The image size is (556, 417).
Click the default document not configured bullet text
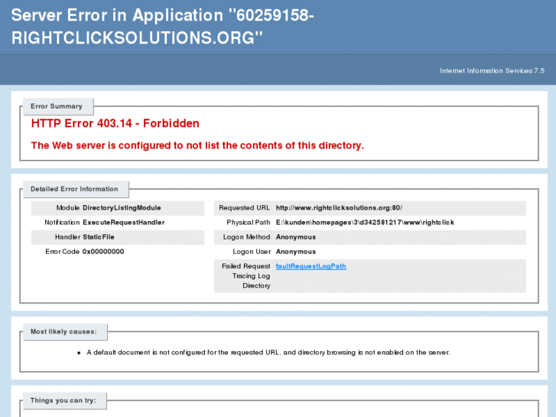coord(268,353)
